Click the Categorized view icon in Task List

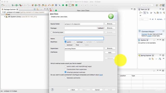(145, 13)
